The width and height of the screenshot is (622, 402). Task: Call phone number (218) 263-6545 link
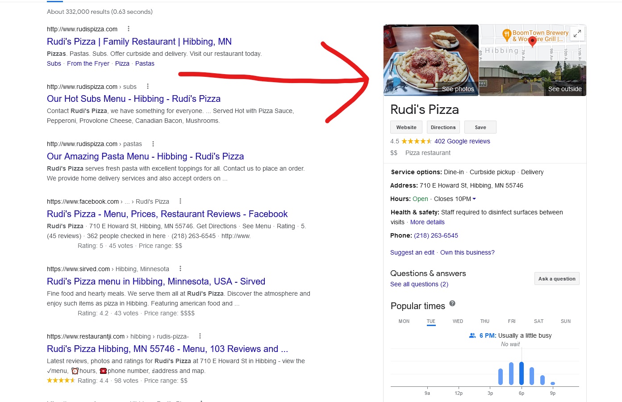pos(436,235)
